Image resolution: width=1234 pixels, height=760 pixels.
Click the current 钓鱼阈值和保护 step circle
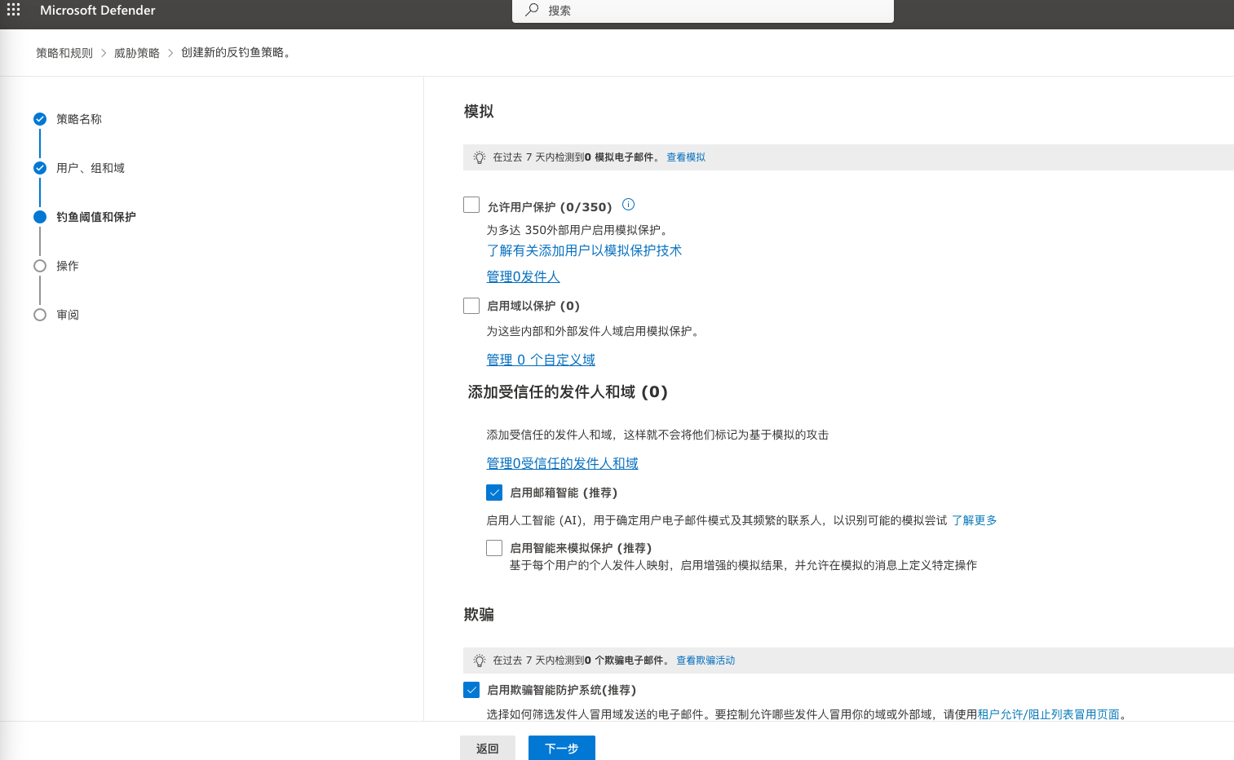pyautogui.click(x=40, y=217)
